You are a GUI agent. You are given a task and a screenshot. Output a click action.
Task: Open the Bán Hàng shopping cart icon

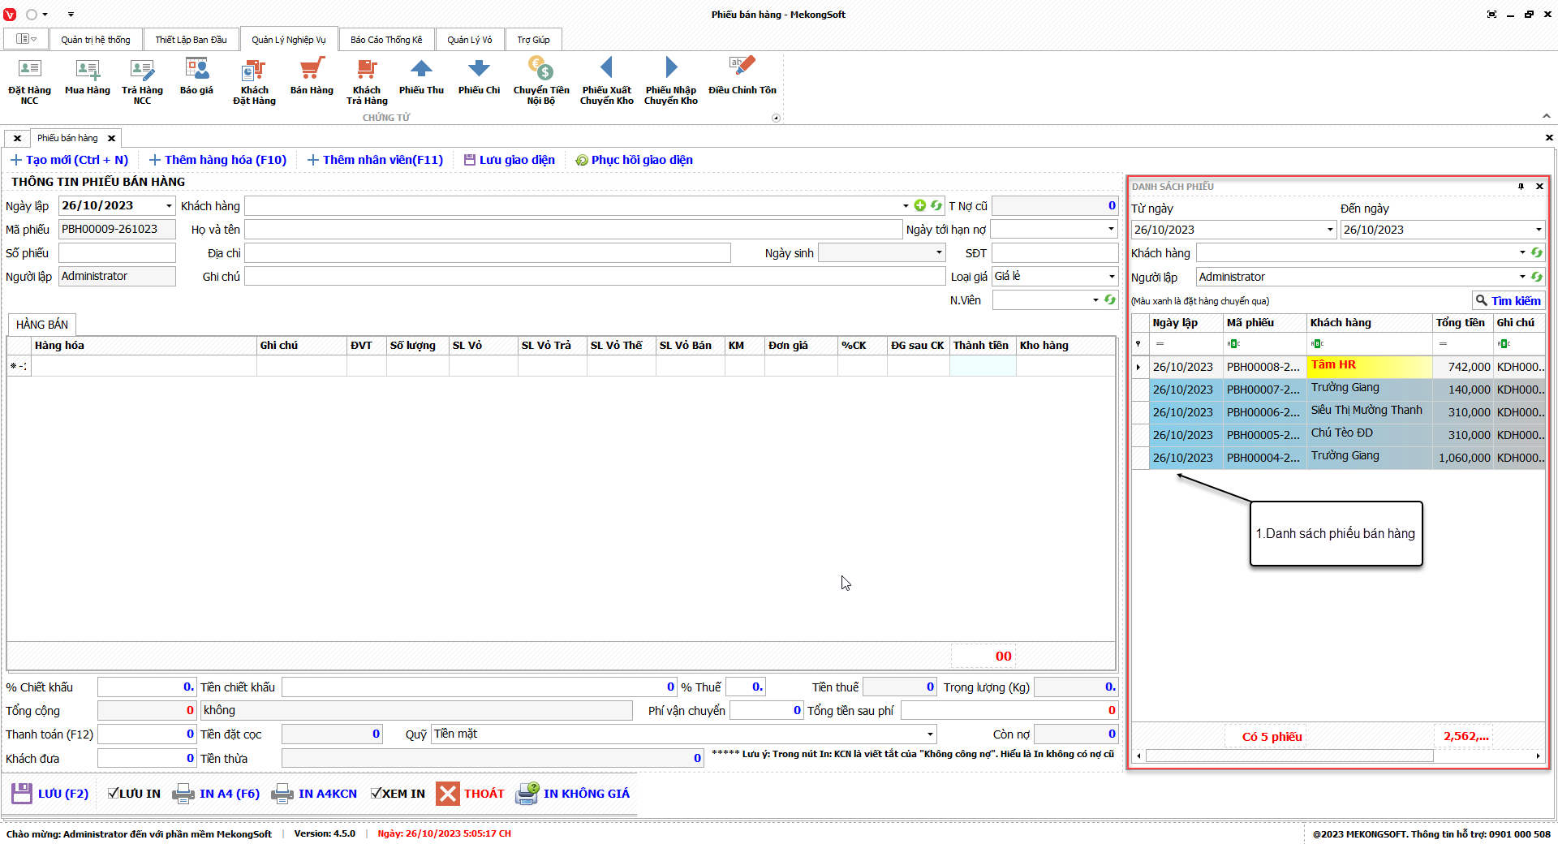tap(312, 69)
